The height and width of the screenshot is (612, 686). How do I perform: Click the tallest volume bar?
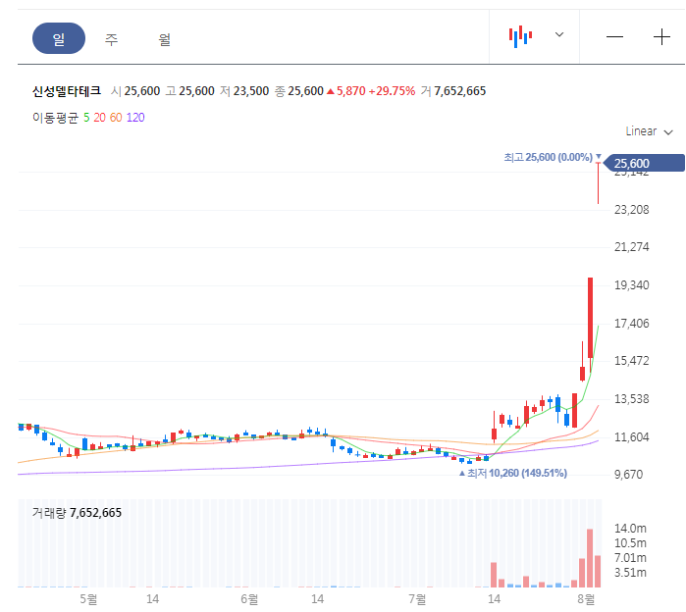(x=590, y=558)
